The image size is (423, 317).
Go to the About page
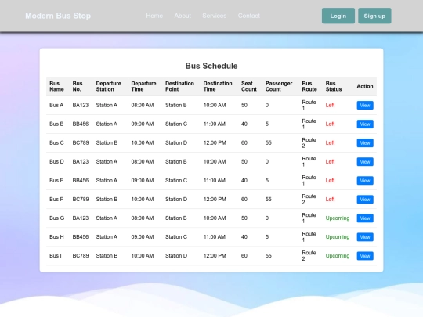click(183, 16)
